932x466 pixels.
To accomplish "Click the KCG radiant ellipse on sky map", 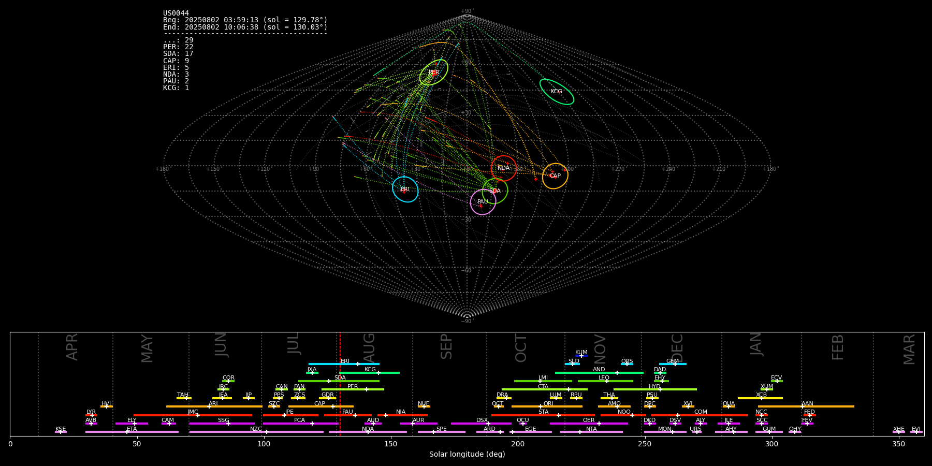I will pos(557,92).
